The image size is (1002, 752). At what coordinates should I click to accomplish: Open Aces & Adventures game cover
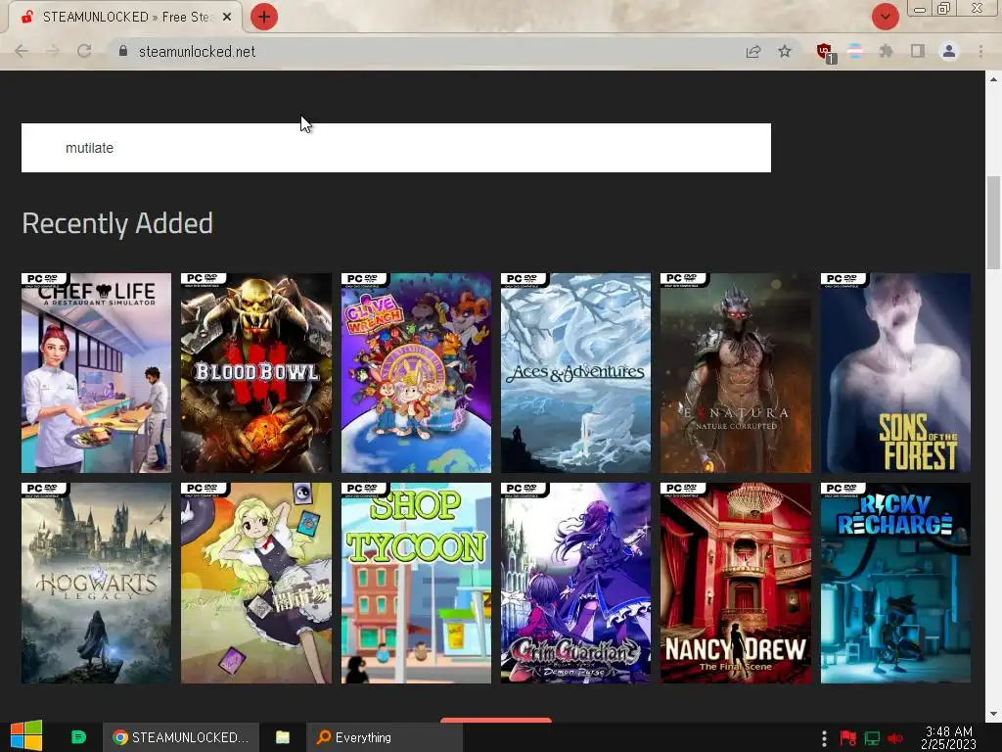[x=575, y=373]
